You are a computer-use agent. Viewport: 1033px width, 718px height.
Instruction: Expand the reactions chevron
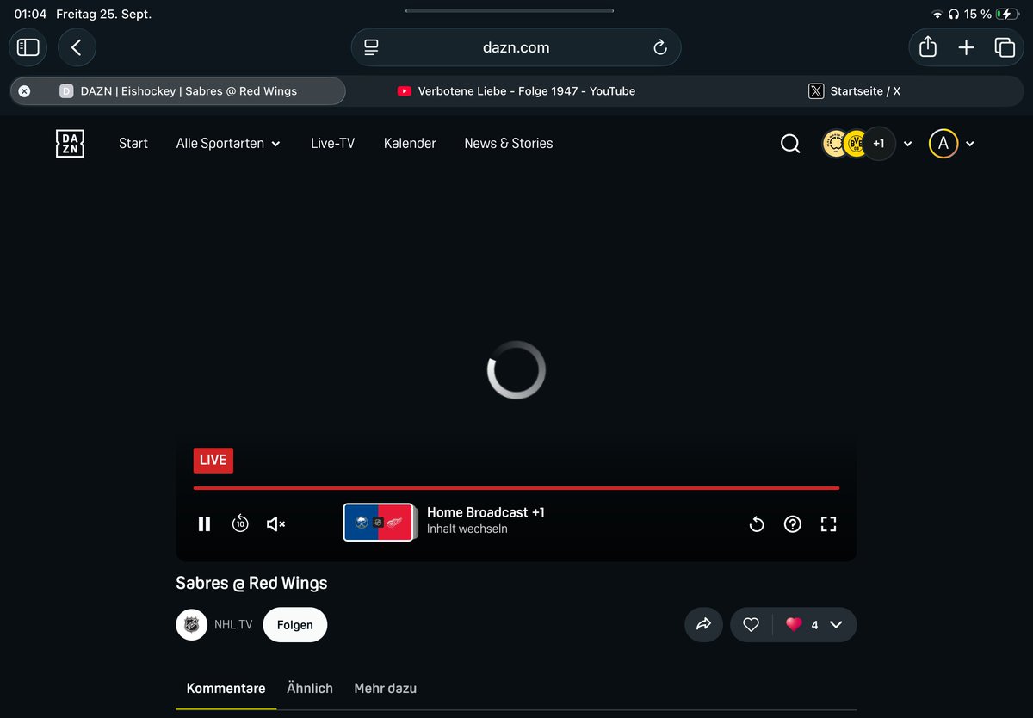pos(836,625)
